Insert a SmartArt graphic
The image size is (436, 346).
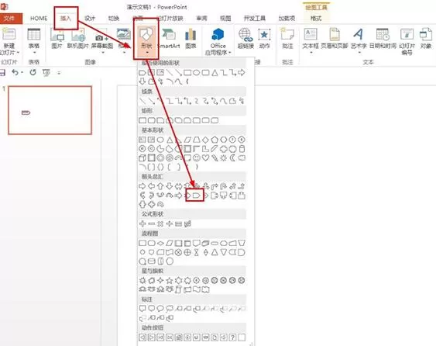pos(169,39)
